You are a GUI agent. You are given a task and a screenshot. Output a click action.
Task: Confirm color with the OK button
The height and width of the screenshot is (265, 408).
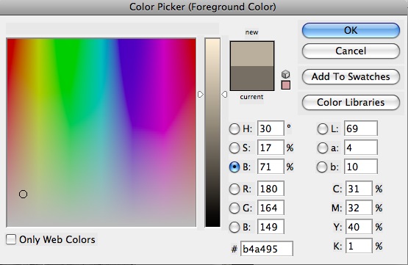pyautogui.click(x=351, y=30)
